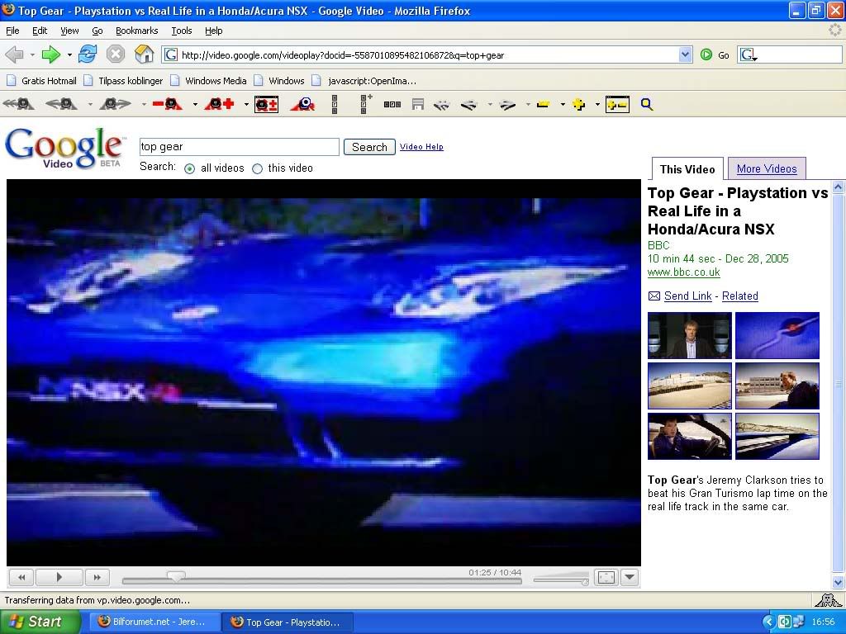Click the envelope icon beside Send Link
Screen dimensions: 846x634
point(653,296)
